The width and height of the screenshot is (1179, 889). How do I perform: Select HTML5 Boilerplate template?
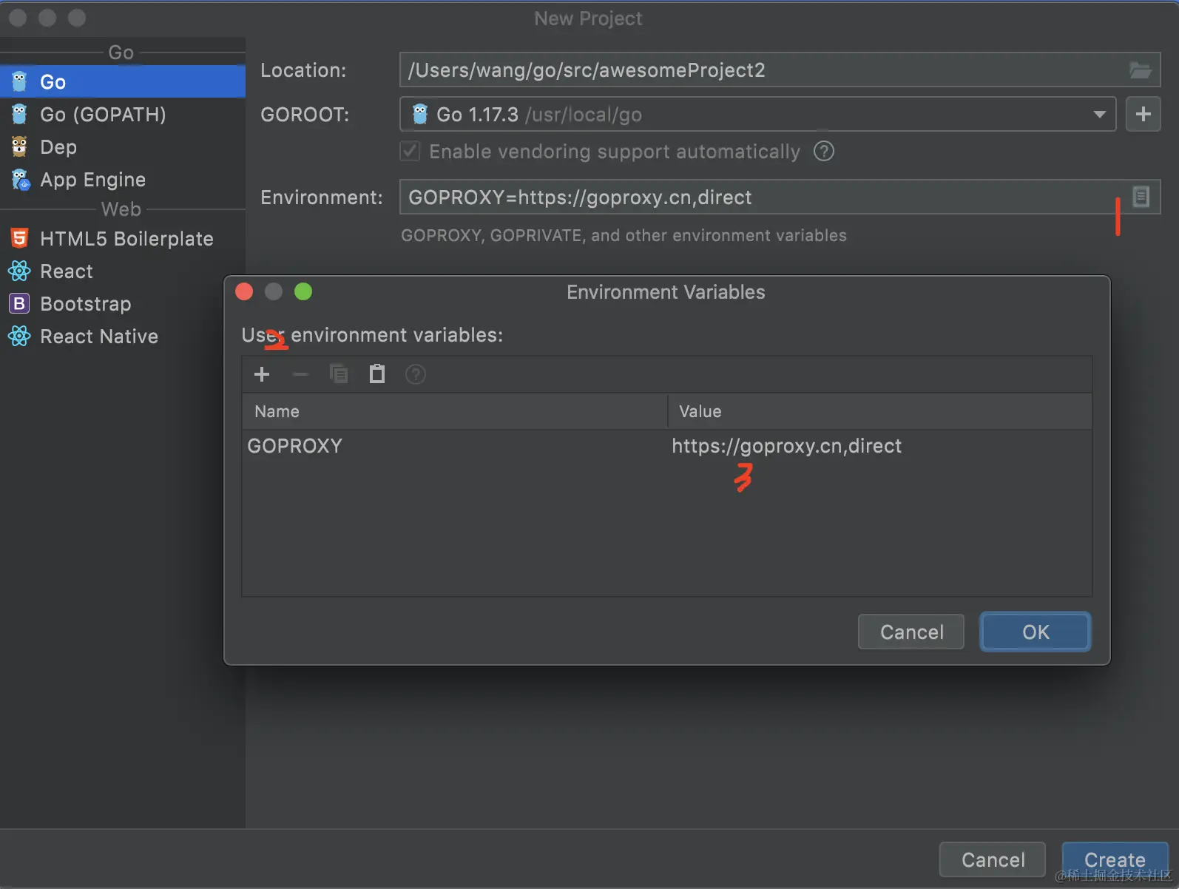pyautogui.click(x=126, y=239)
